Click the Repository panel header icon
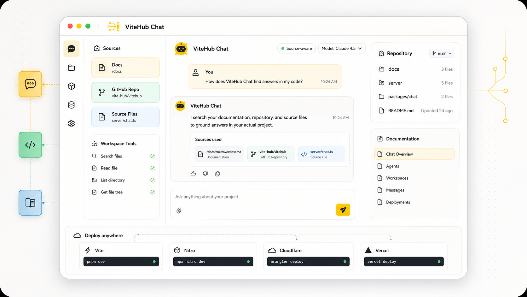The image size is (527, 297). click(381, 53)
